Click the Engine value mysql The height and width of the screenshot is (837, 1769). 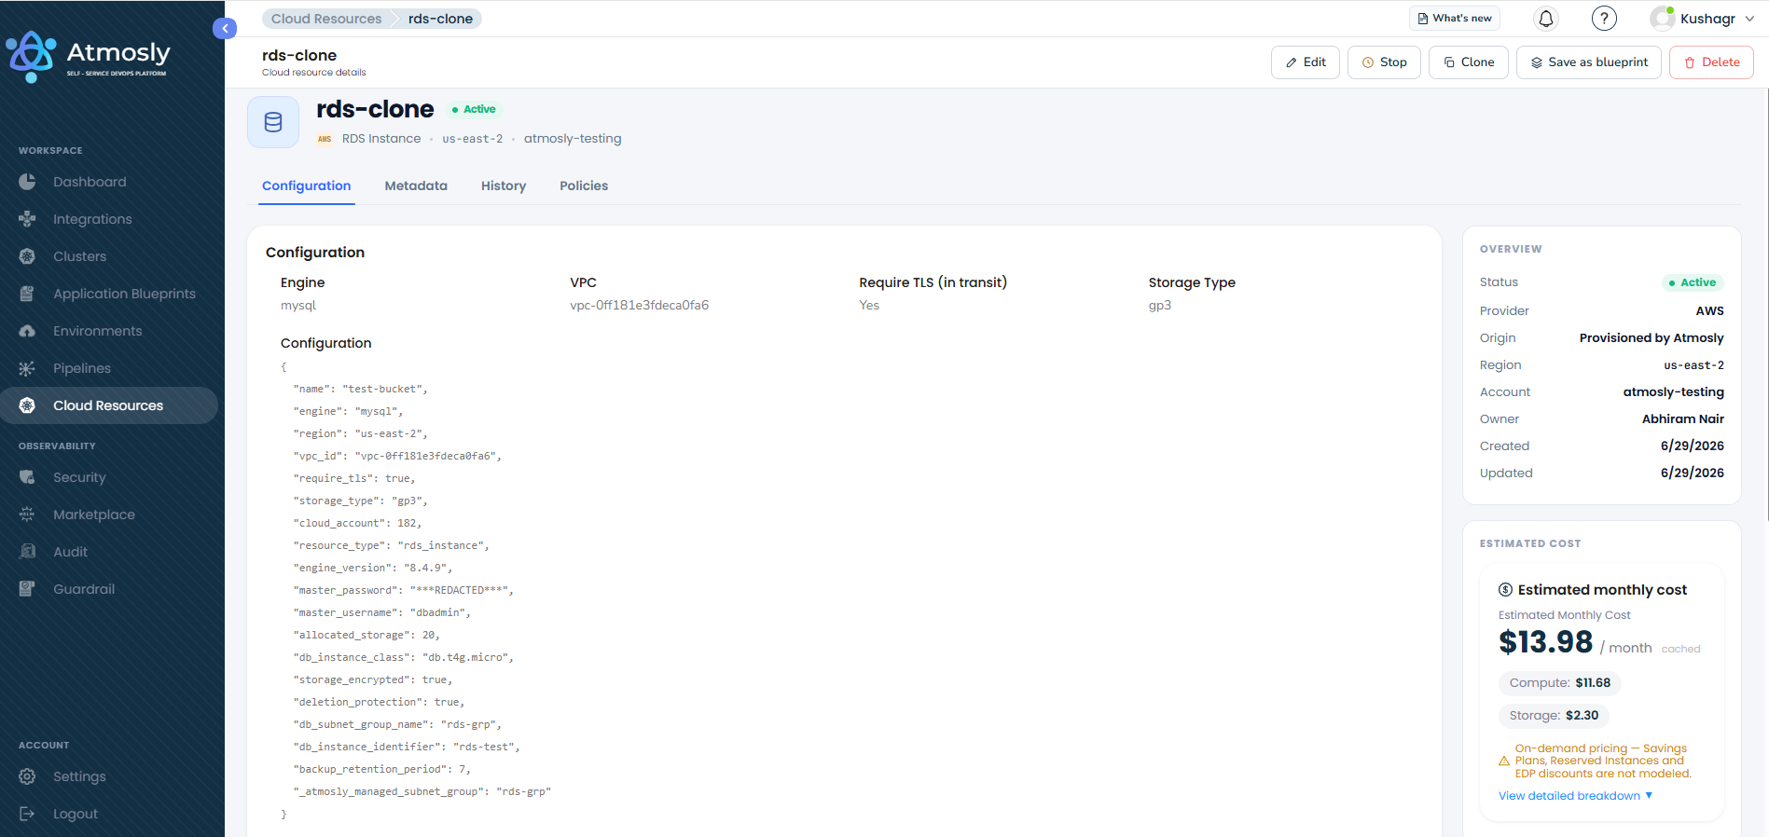[298, 306]
